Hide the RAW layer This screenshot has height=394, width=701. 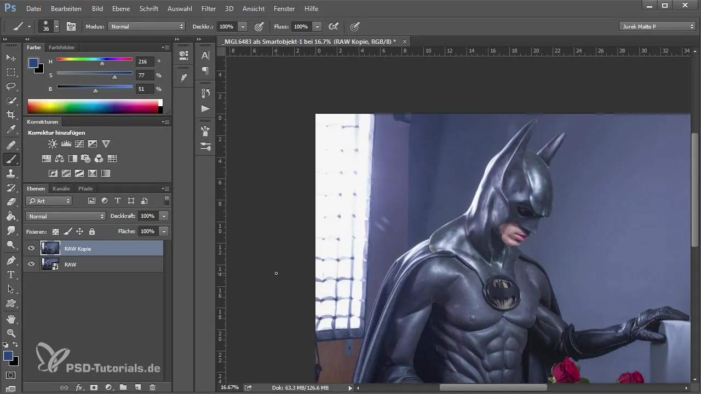(x=31, y=264)
